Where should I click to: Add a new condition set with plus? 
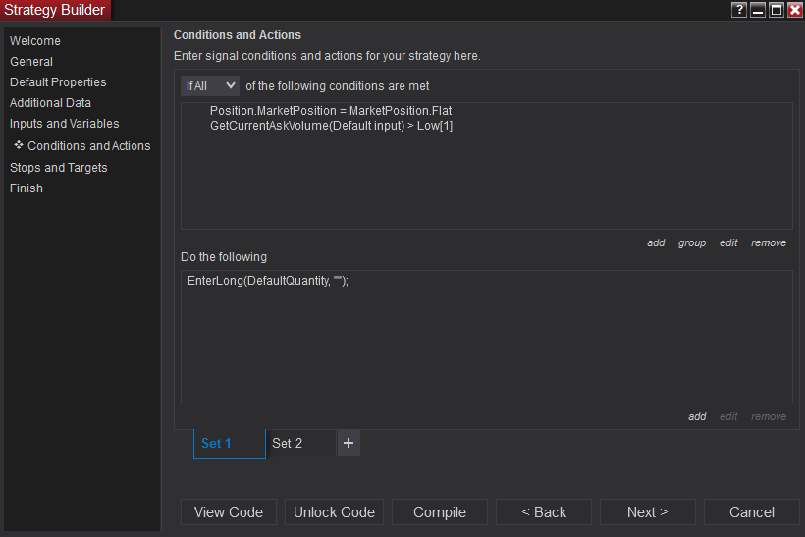pos(349,443)
